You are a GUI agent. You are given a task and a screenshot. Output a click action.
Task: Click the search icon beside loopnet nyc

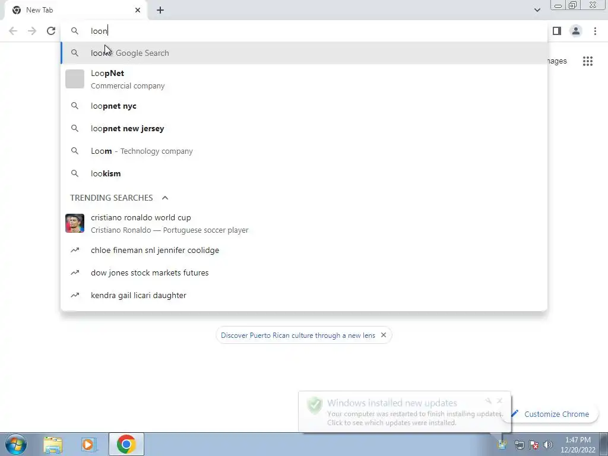pyautogui.click(x=75, y=106)
